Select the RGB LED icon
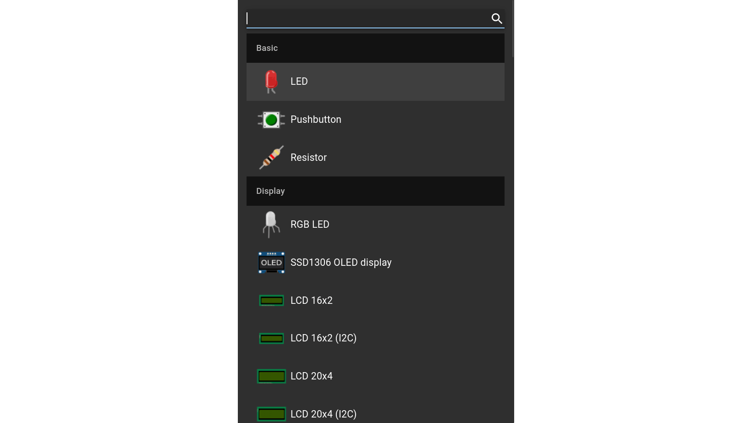Image resolution: width=752 pixels, height=423 pixels. 271,225
